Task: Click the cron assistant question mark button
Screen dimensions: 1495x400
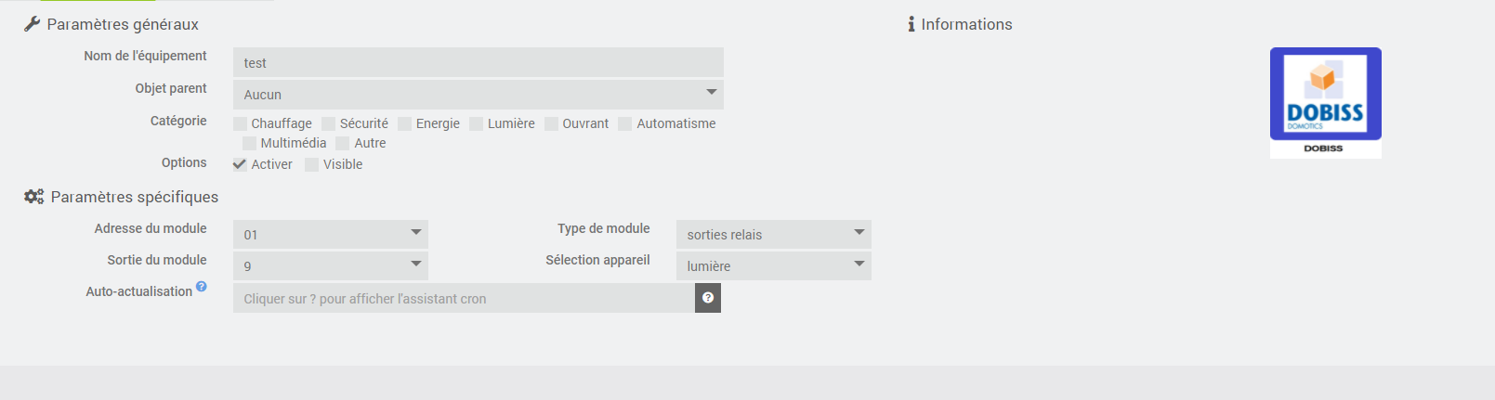Action: 708,298
